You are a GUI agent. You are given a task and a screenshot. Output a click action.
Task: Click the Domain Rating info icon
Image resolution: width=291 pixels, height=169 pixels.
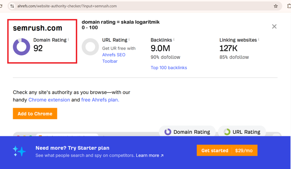coord(68,39)
